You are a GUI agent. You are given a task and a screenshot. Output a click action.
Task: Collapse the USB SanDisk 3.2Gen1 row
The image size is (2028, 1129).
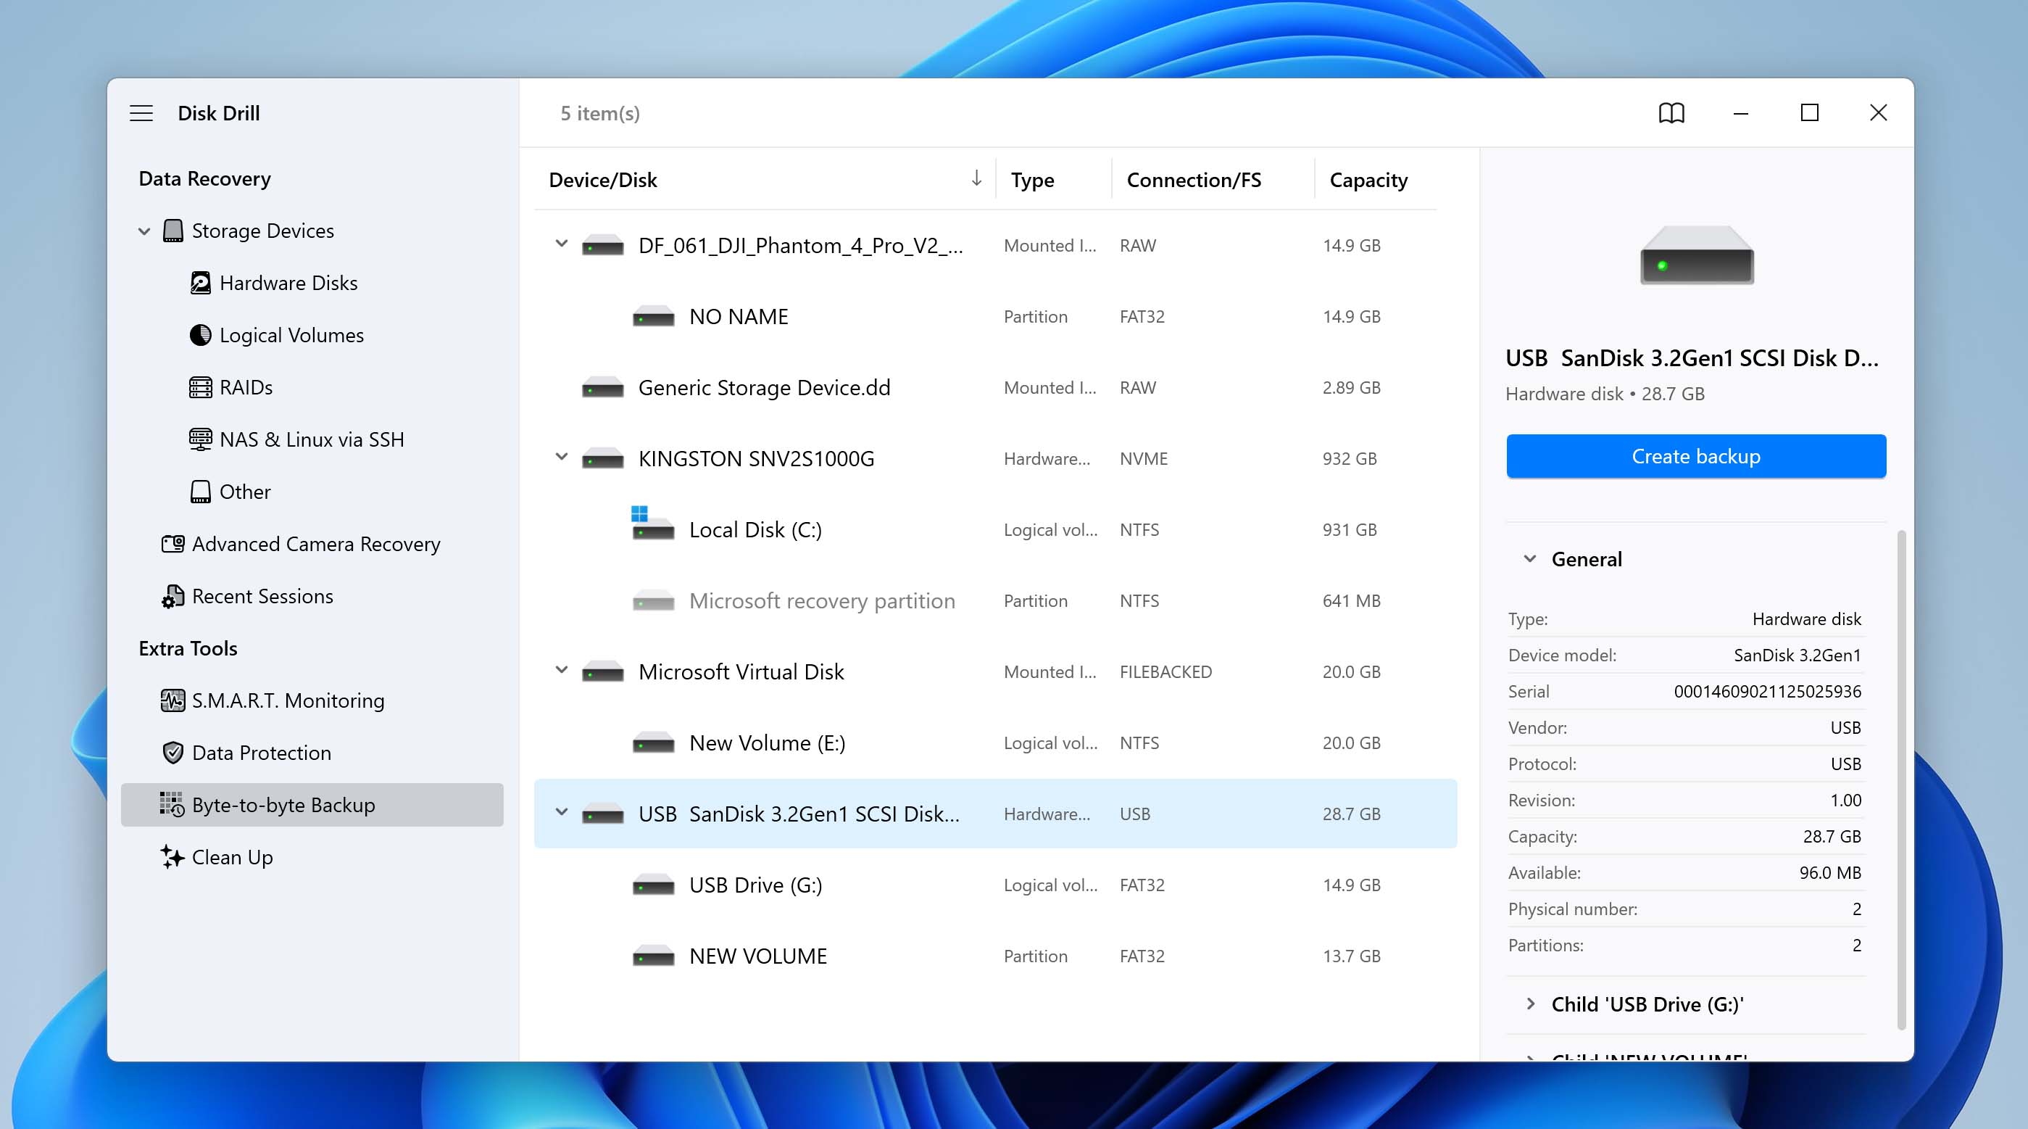tap(561, 812)
